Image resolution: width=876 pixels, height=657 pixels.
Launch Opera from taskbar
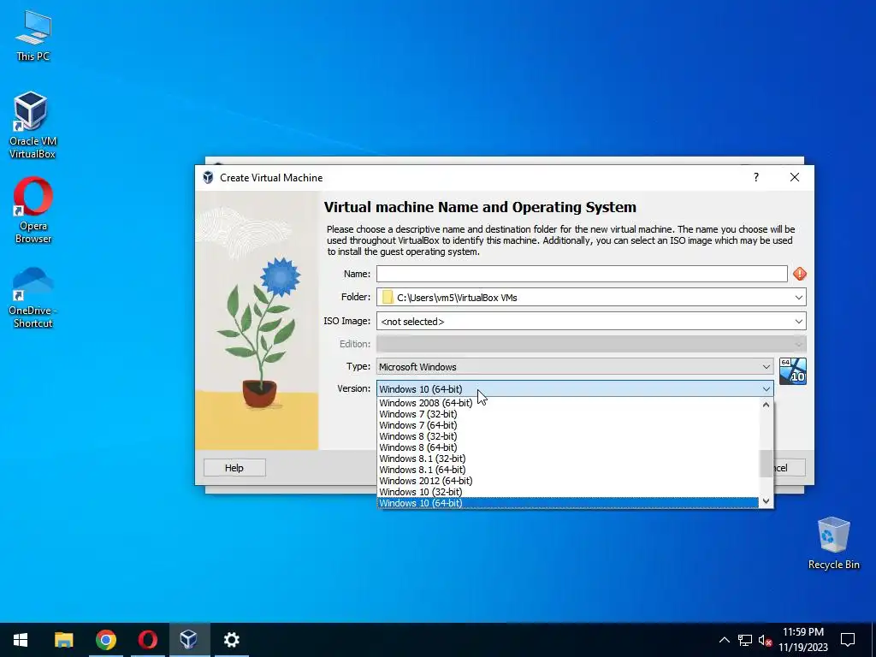[x=147, y=640]
